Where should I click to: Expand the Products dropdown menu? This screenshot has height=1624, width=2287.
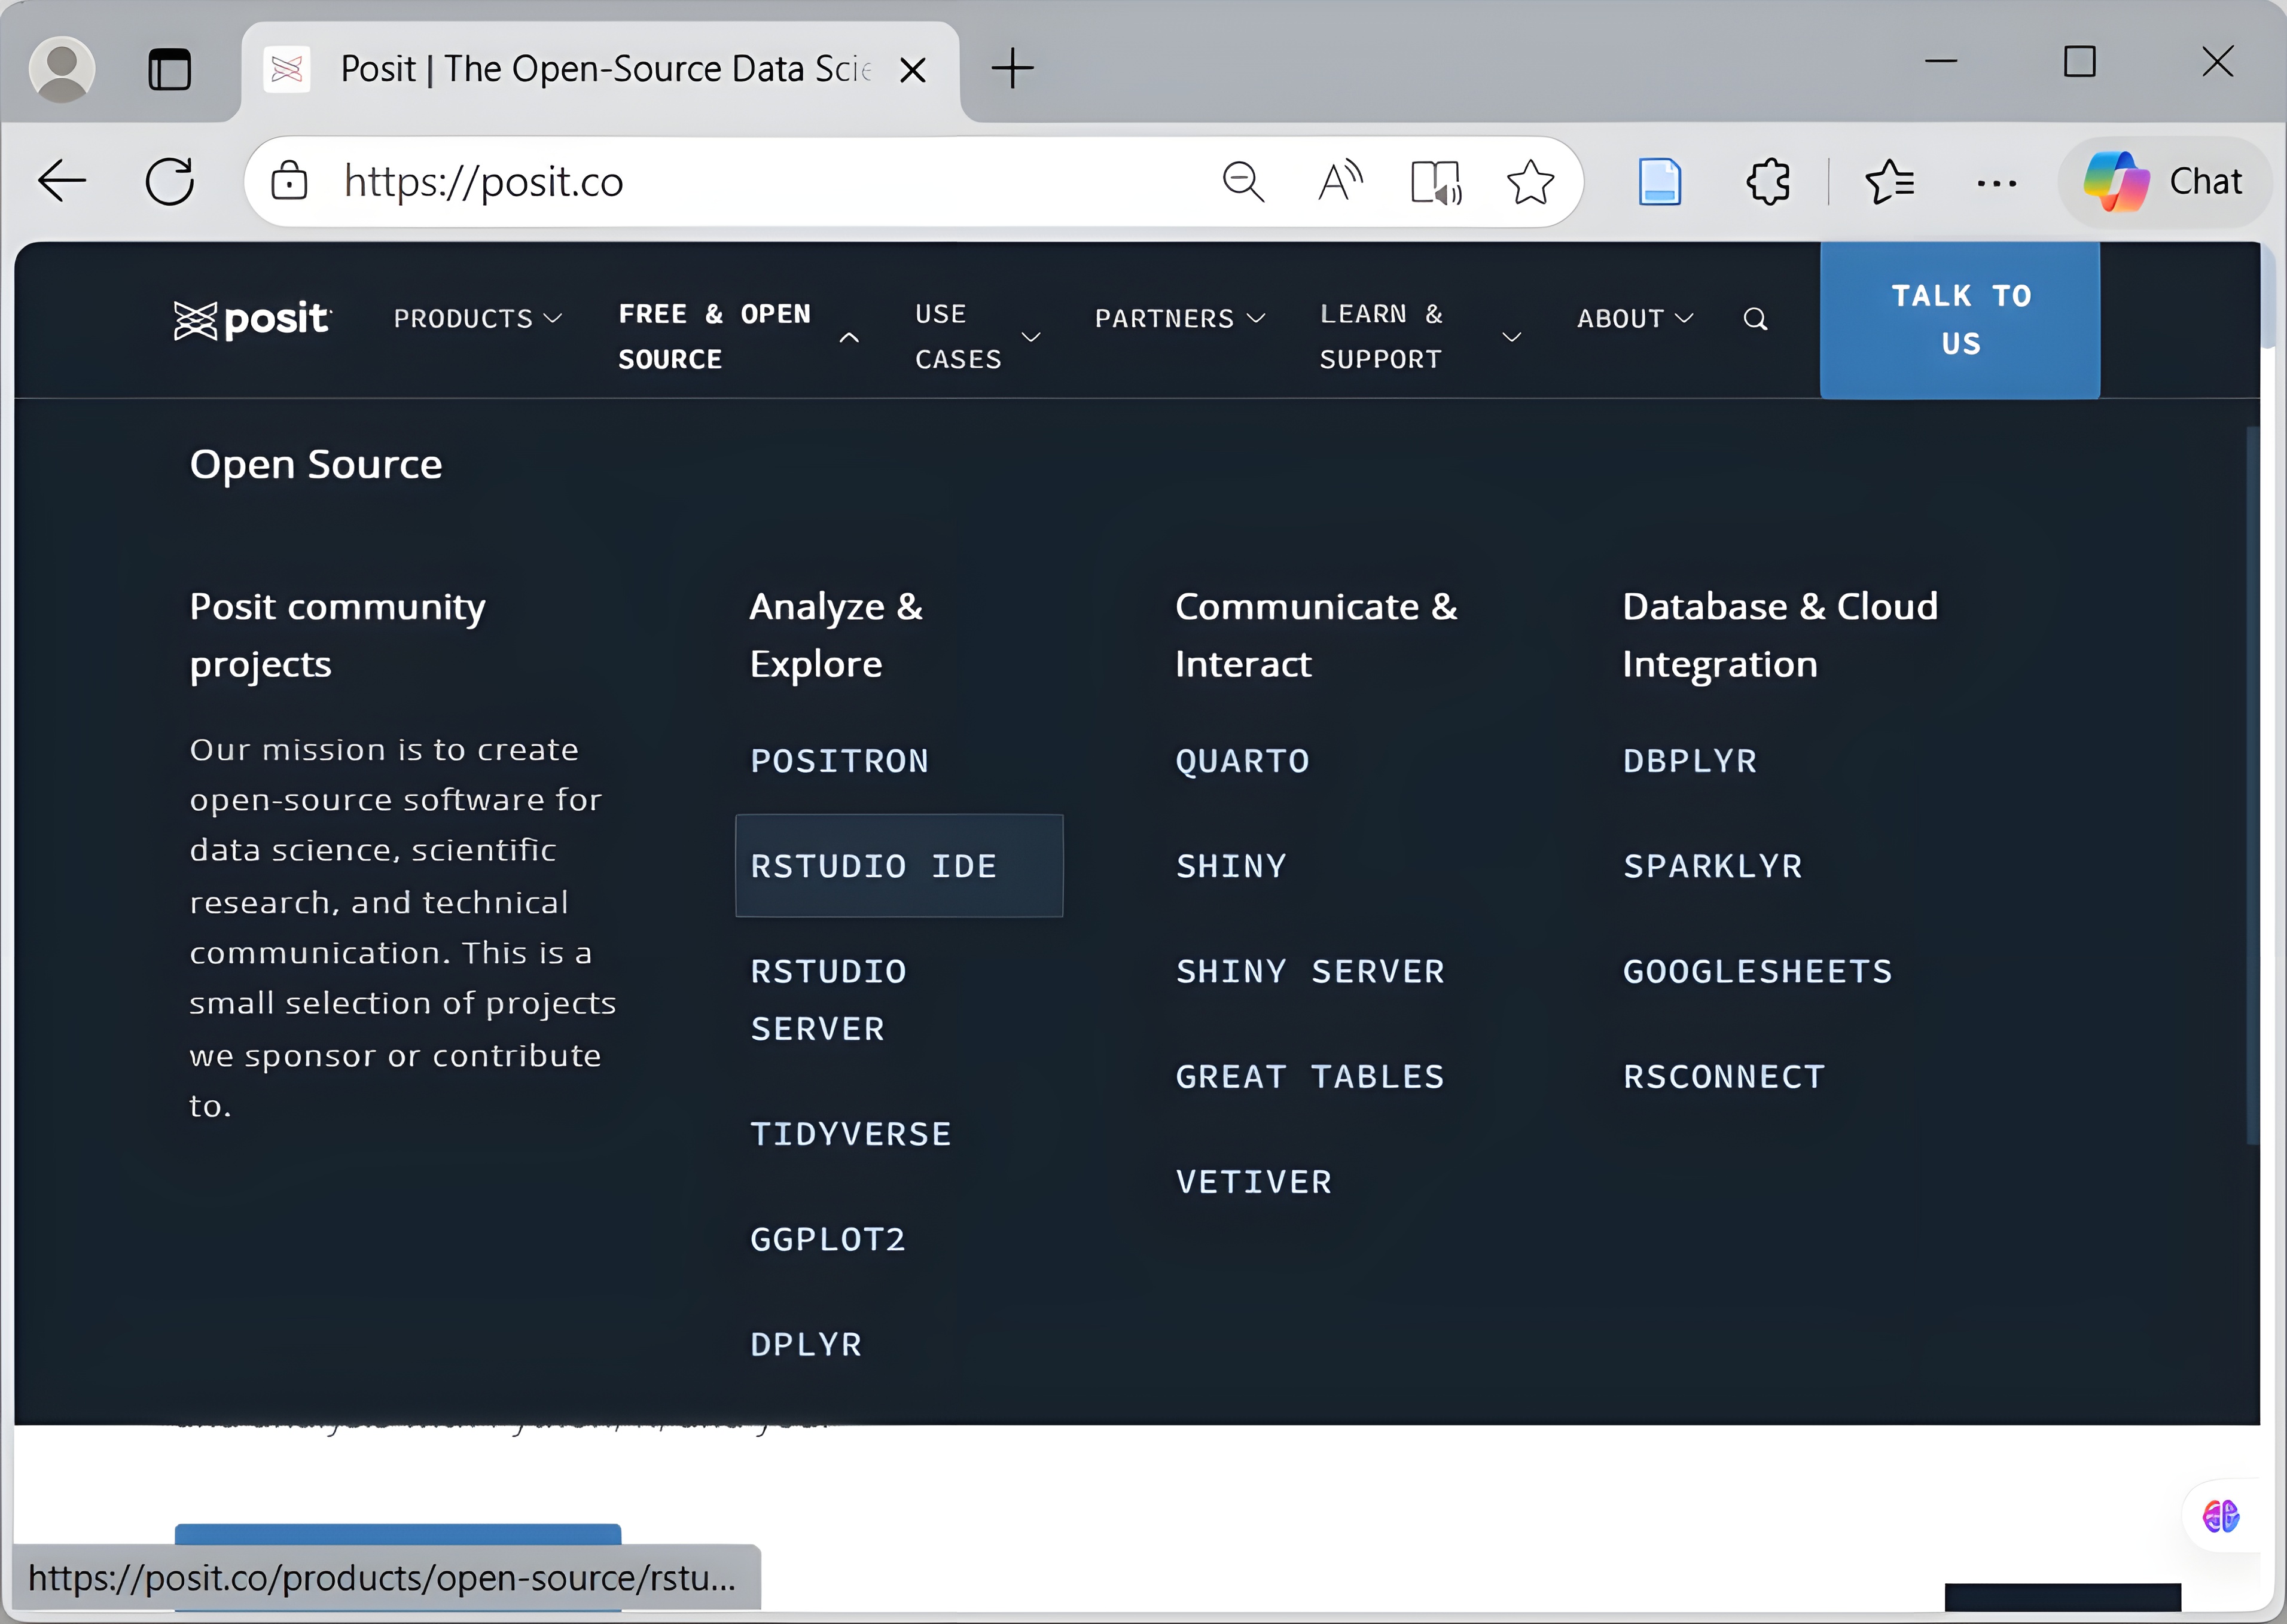click(x=477, y=319)
